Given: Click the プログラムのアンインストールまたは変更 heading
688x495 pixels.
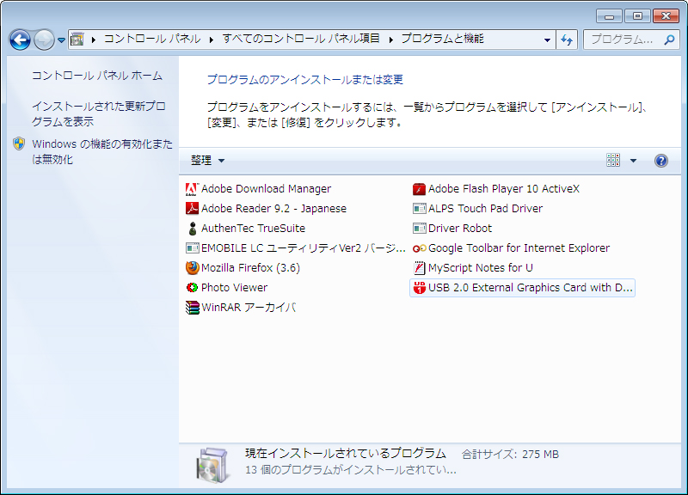Looking at the screenshot, I should [x=305, y=80].
